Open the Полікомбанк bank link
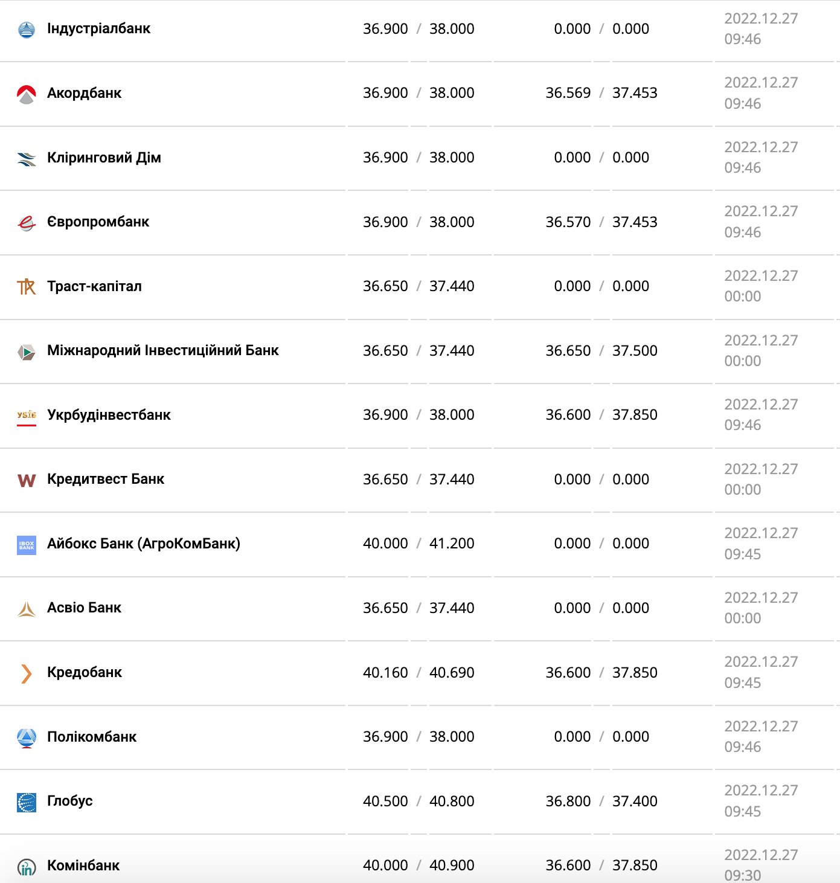 [92, 737]
